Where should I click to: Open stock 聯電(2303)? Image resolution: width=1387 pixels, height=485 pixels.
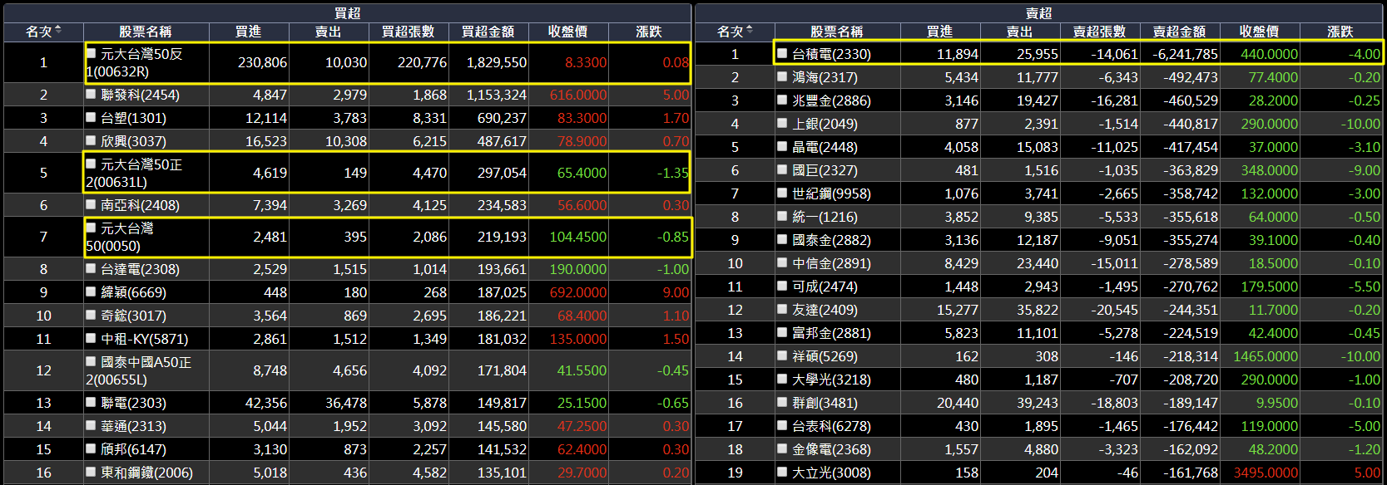point(133,403)
